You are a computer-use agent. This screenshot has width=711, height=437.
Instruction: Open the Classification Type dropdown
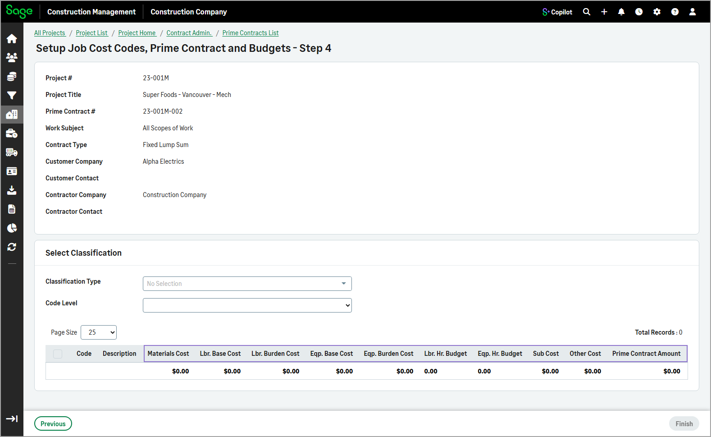tap(247, 284)
